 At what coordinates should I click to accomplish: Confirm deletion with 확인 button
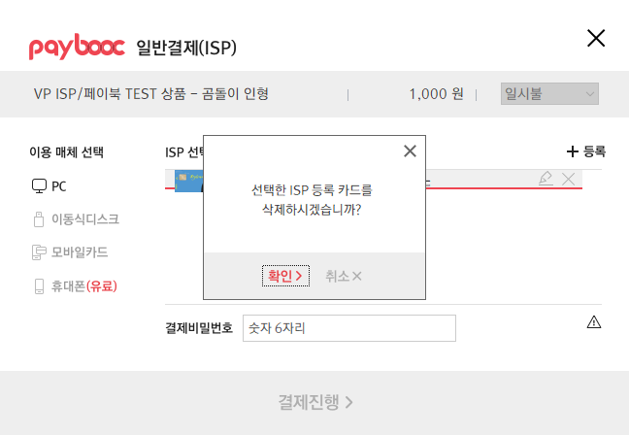point(285,276)
